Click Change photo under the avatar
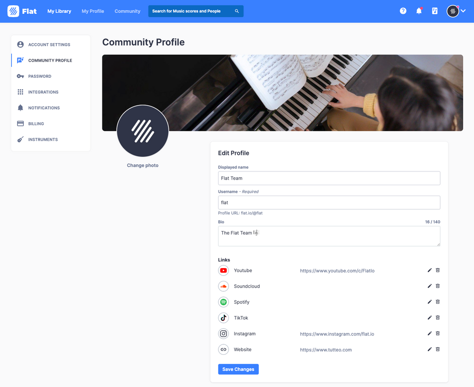This screenshot has height=387, width=474. pyautogui.click(x=143, y=165)
